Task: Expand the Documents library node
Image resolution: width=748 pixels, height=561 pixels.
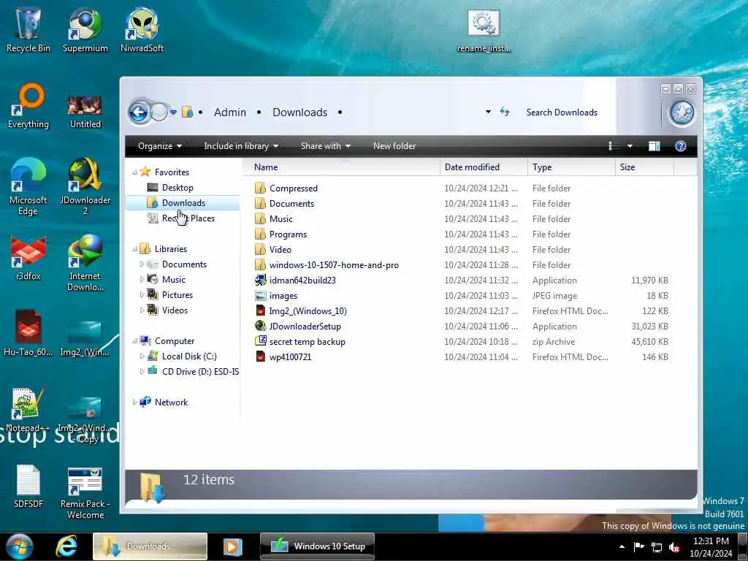Action: tap(142, 264)
